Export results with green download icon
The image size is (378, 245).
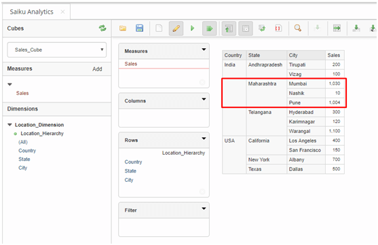pos(356,29)
